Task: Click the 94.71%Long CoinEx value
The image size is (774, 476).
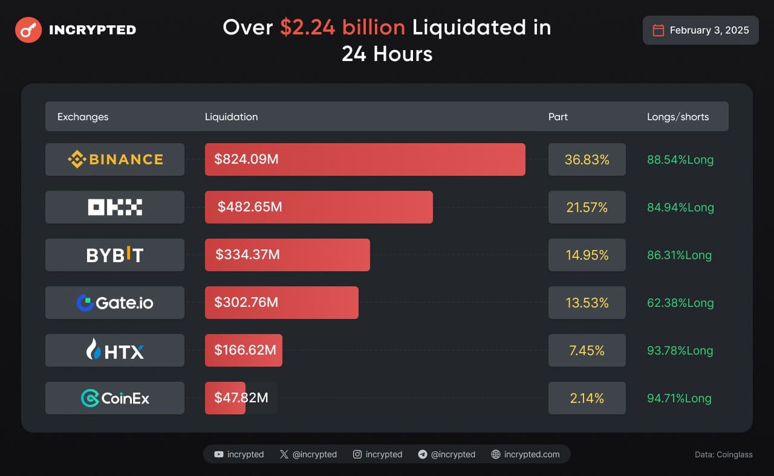Action: click(x=680, y=398)
